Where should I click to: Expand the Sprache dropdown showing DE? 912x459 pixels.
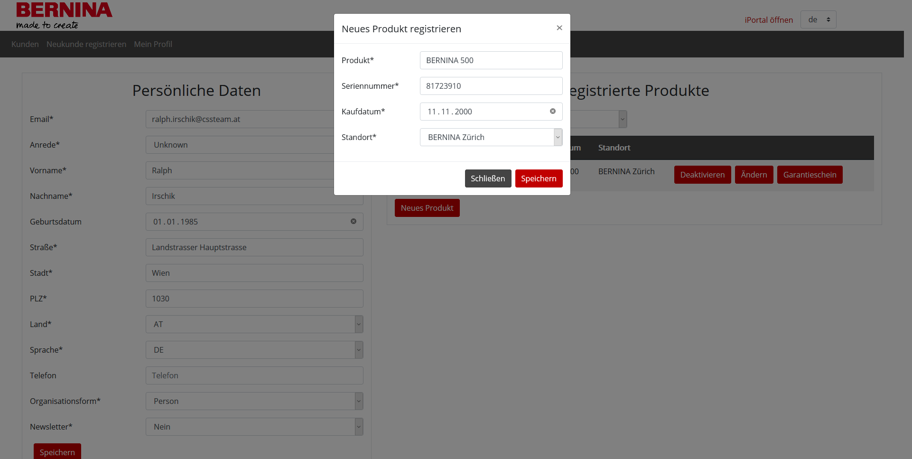[254, 350]
